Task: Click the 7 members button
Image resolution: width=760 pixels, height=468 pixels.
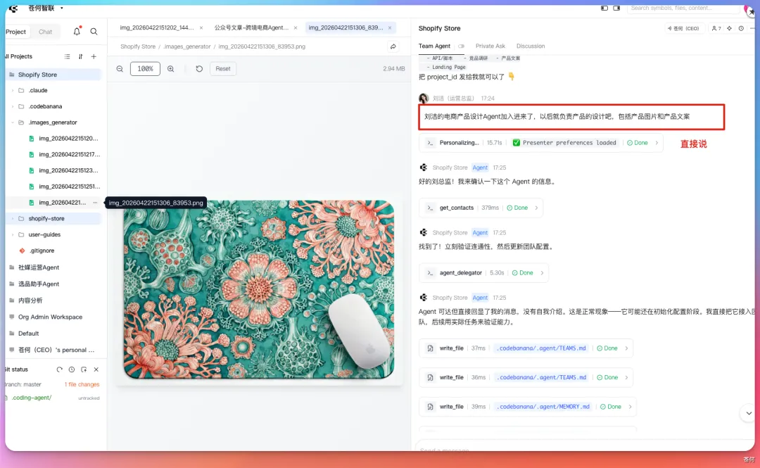Action: [716, 28]
